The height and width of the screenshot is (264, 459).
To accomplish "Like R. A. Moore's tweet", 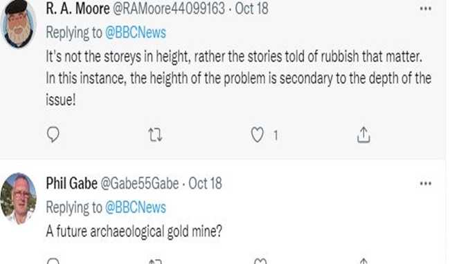I will point(258,135).
